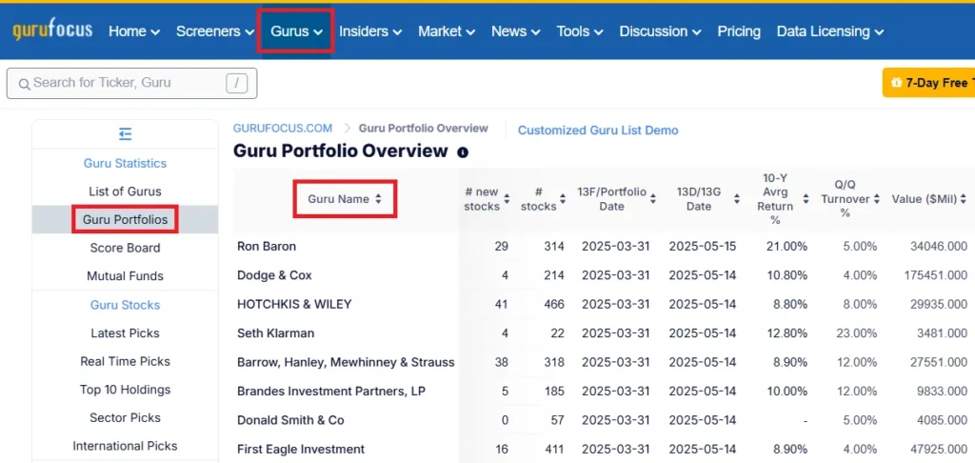Sort by the Guru Name column arrows

pos(378,199)
